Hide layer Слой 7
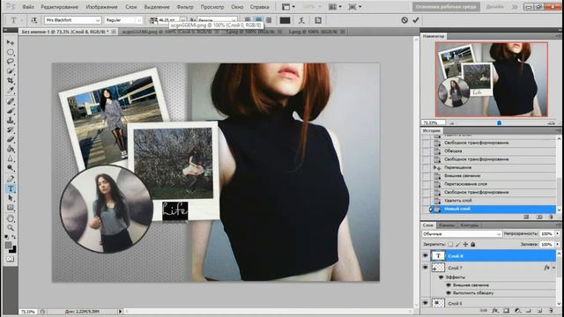The height and width of the screenshot is (317, 564). [426, 268]
